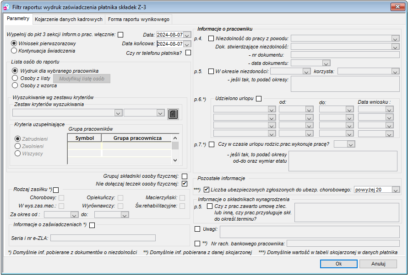Screen dimensions: 408x276
Task: Check Grupuj składniki osoby fizycznej
Action: [185, 176]
